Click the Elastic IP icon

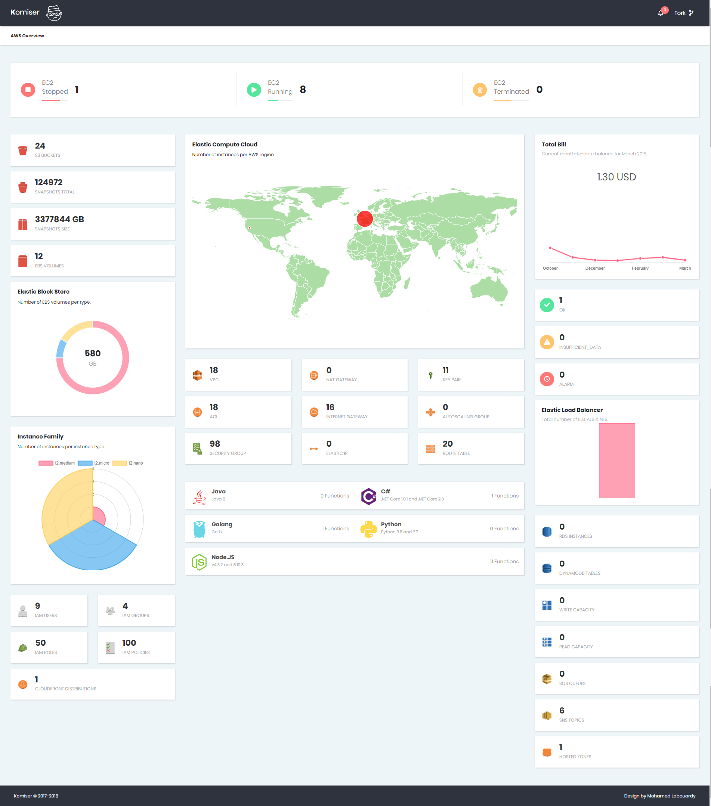point(314,449)
